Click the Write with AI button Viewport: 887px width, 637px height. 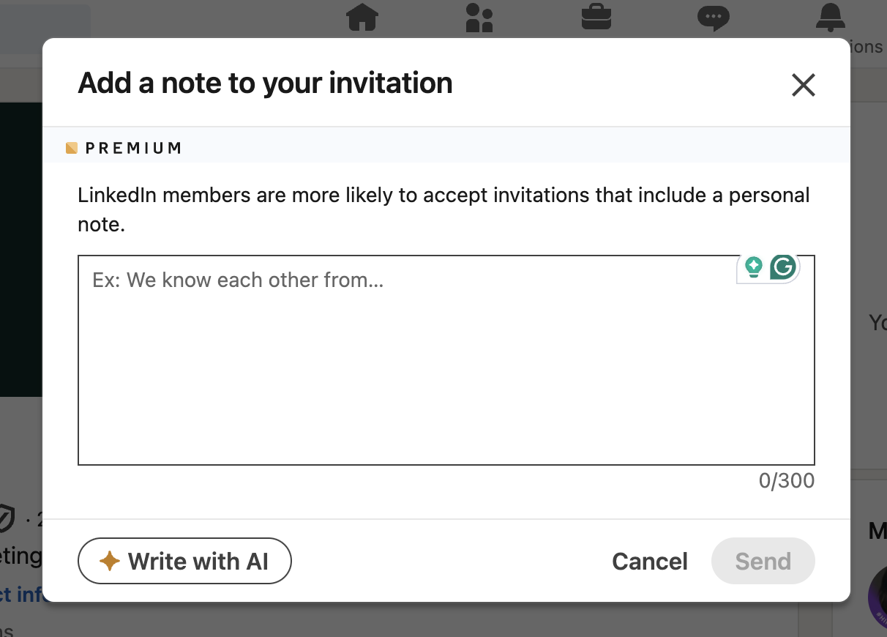[184, 562]
